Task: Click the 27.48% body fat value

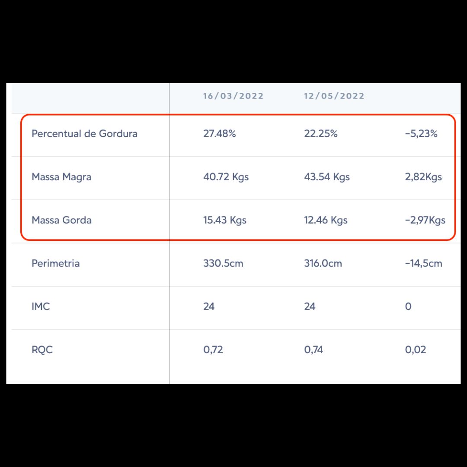Action: pyautogui.click(x=219, y=134)
